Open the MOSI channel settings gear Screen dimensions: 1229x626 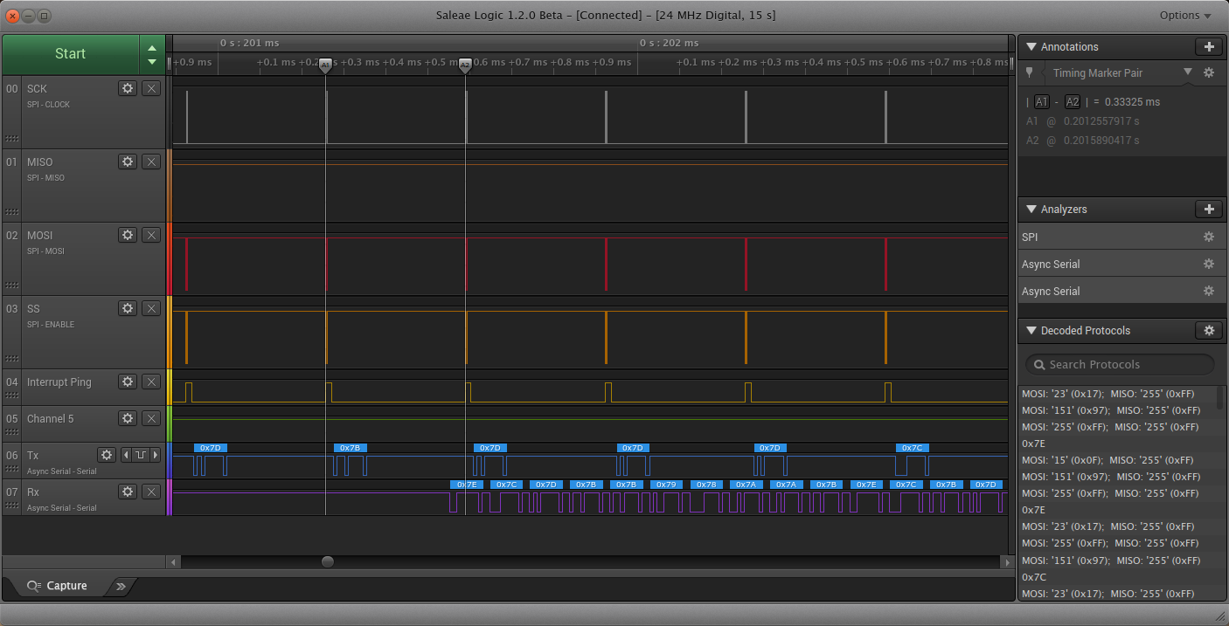tap(128, 235)
